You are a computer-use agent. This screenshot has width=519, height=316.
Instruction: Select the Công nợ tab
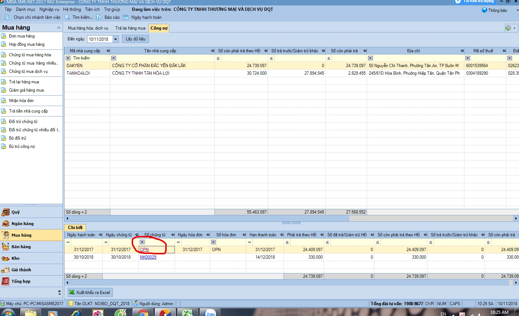click(159, 28)
